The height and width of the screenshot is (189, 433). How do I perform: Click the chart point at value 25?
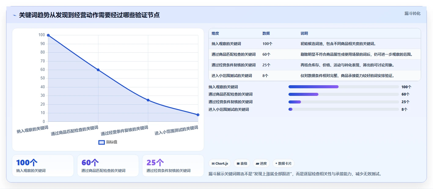(x=148, y=100)
